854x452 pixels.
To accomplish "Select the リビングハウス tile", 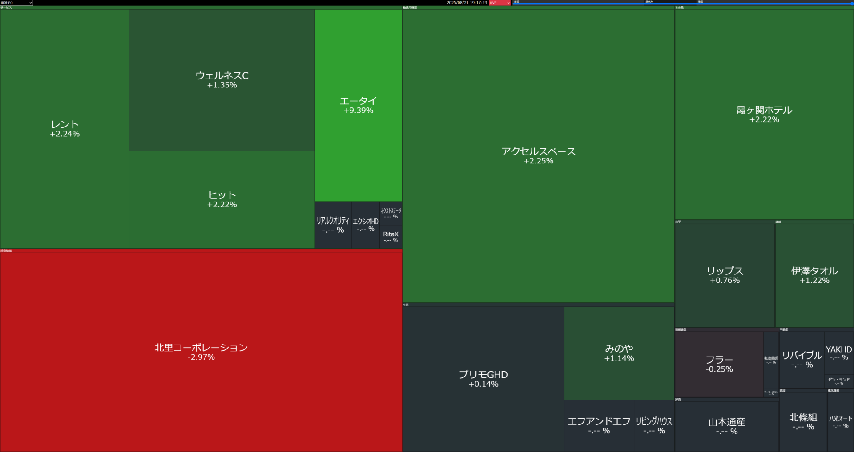I will pyautogui.click(x=654, y=426).
